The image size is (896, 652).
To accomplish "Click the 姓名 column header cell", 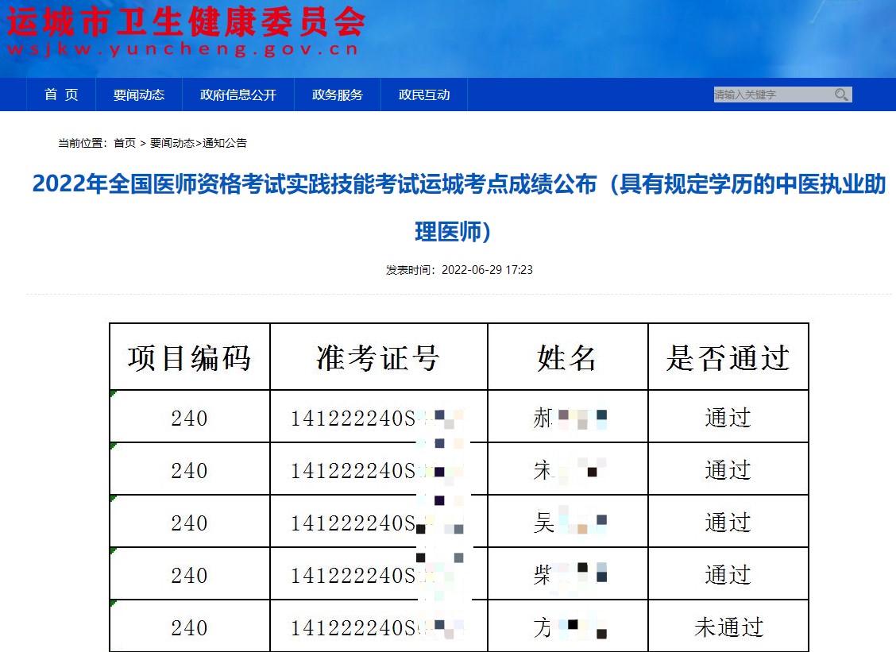I will [x=567, y=358].
